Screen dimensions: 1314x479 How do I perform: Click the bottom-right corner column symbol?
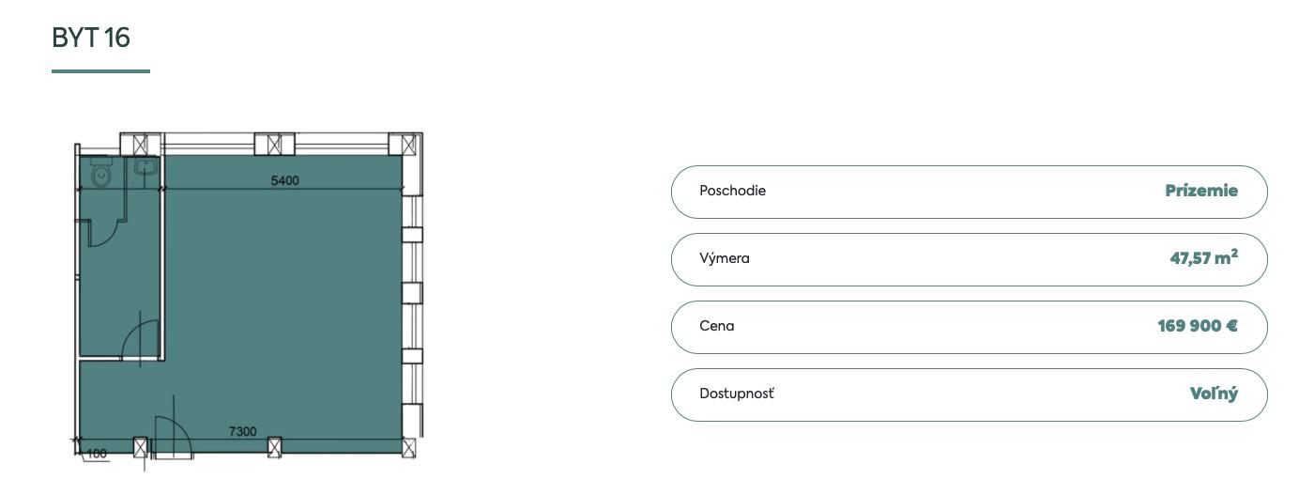pyautogui.click(x=408, y=447)
